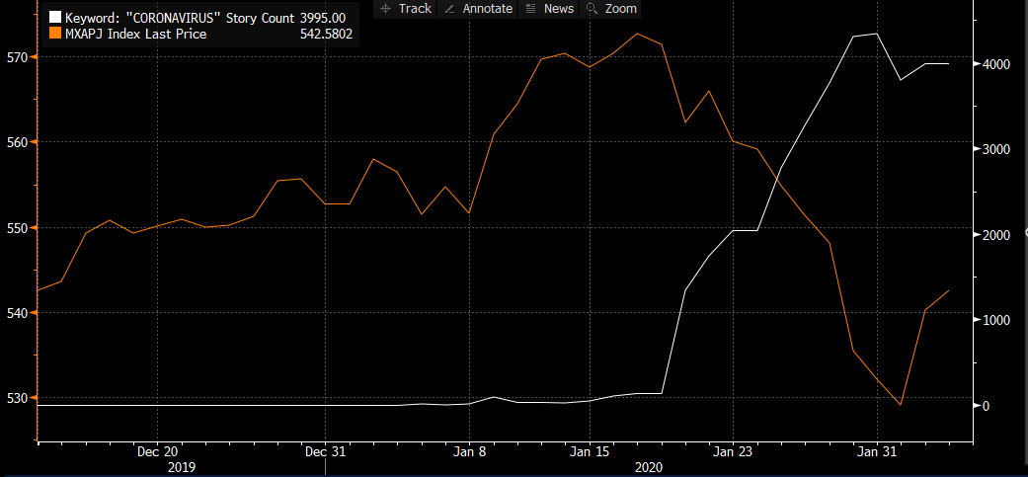Image resolution: width=1028 pixels, height=477 pixels.
Task: Click the 542.5802 last price value
Action: [x=325, y=34]
